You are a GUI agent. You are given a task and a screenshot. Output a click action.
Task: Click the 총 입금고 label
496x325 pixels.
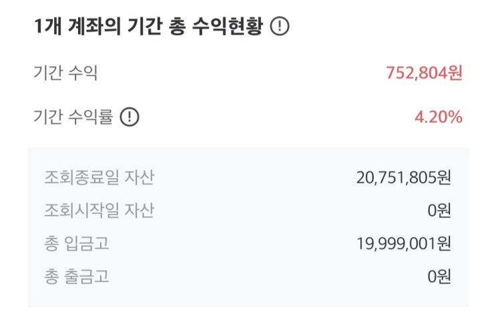coord(77,244)
